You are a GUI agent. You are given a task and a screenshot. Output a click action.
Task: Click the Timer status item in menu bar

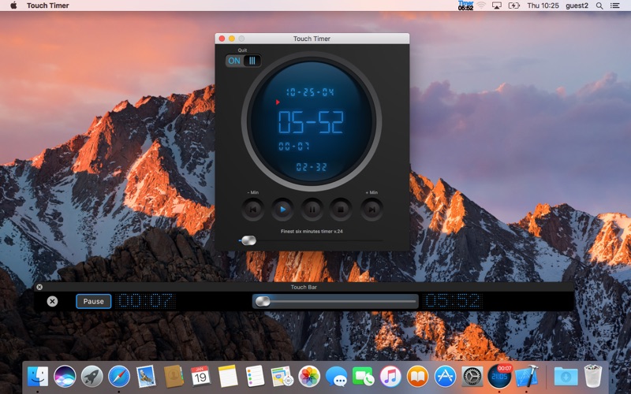click(x=465, y=6)
